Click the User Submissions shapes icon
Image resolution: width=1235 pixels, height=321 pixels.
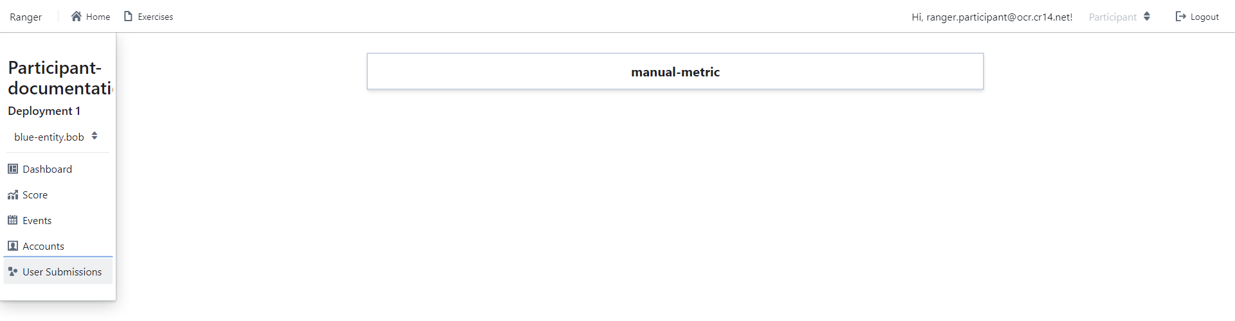pos(13,272)
